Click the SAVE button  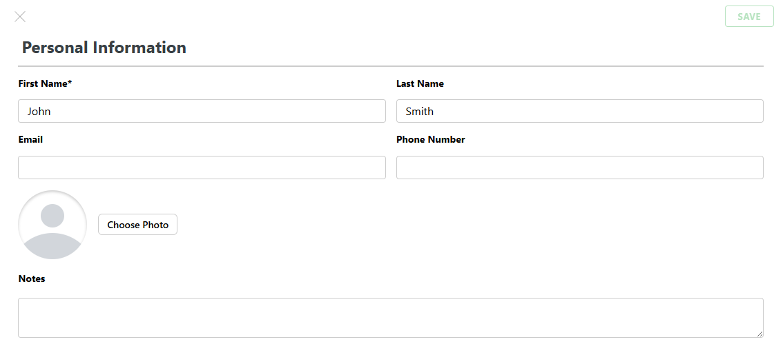coord(748,17)
